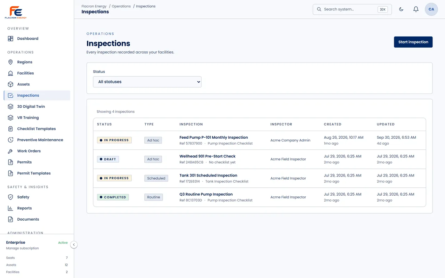Open the CA user avatar menu
445x278 pixels.
pos(431,9)
